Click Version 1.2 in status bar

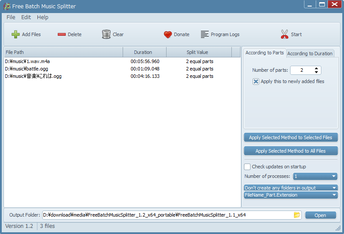tap(19, 226)
